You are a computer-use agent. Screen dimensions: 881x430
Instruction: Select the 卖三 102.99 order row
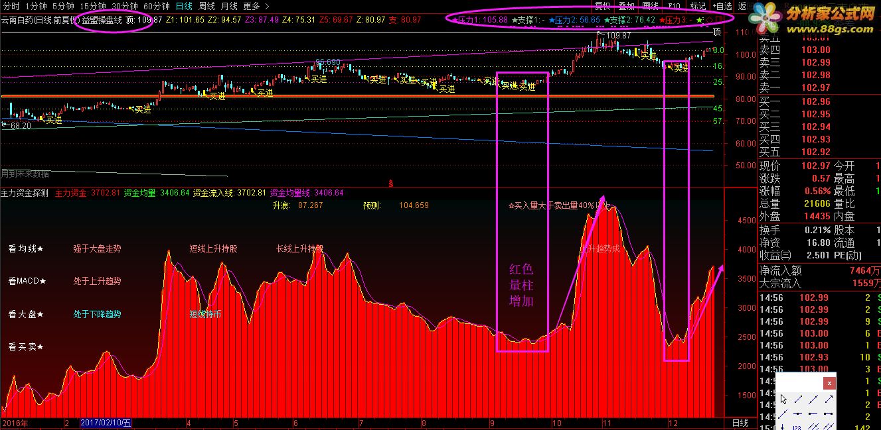[x=795, y=62]
